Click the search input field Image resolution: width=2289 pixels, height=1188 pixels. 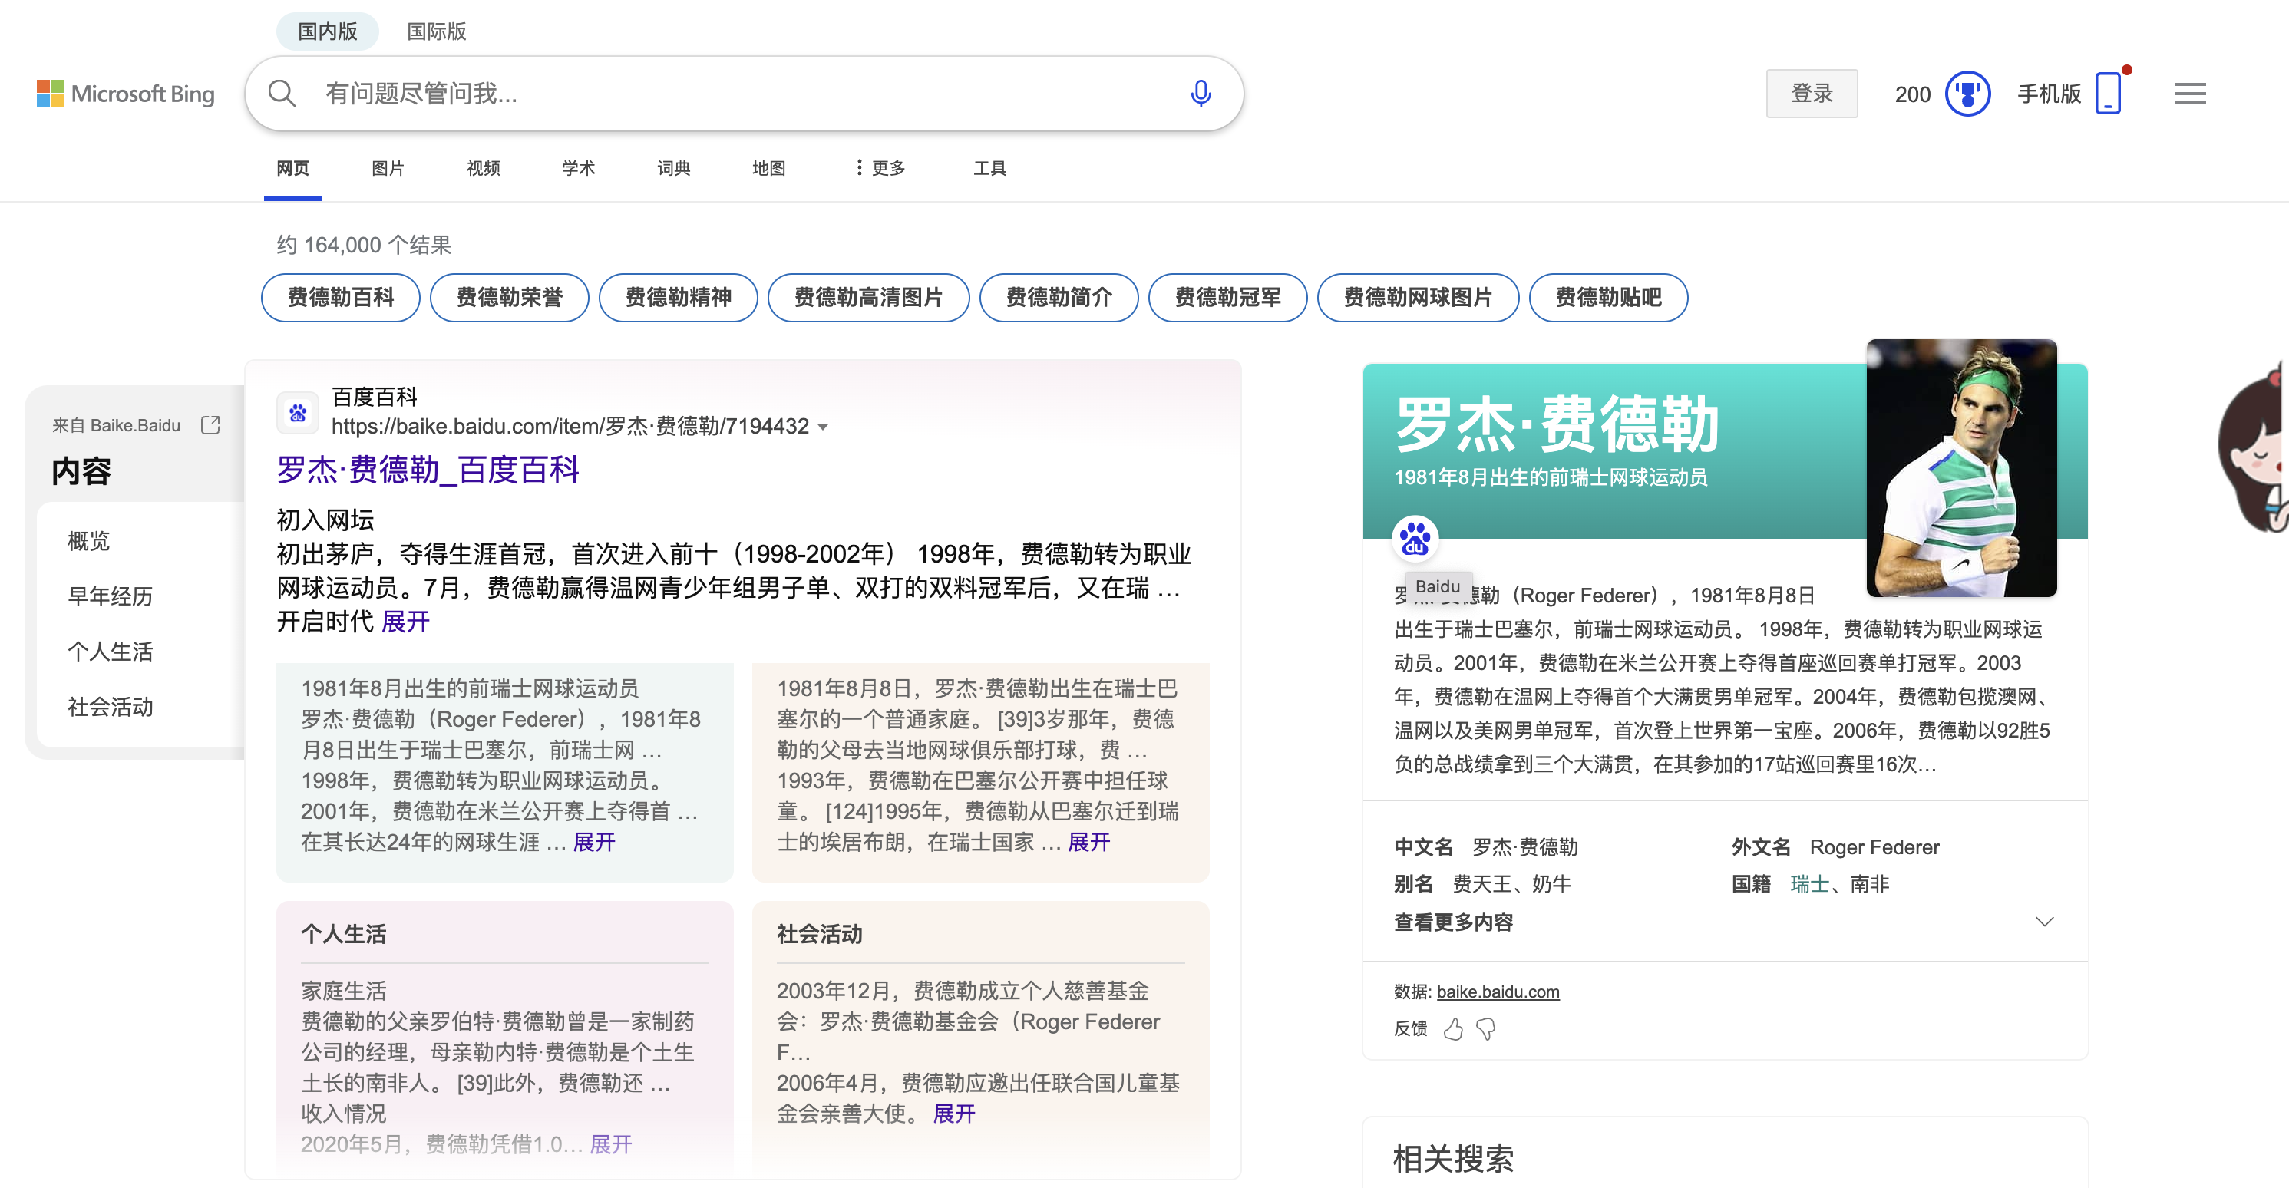[x=743, y=94]
